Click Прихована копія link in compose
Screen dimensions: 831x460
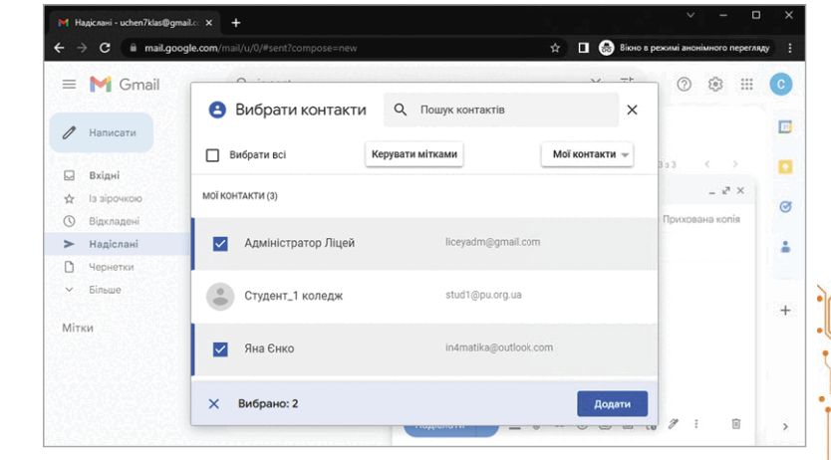(x=701, y=219)
